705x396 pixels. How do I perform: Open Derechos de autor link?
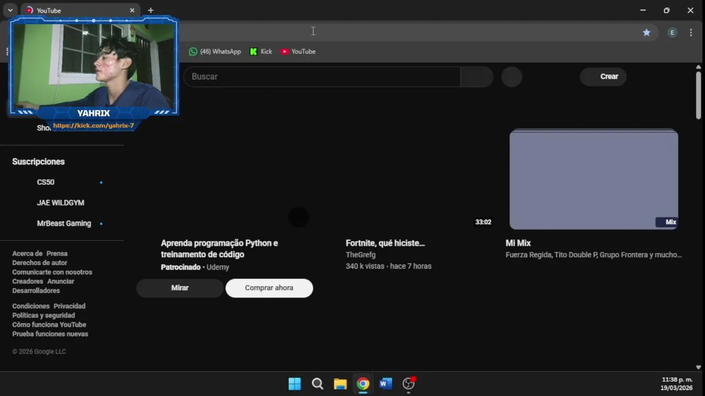pyautogui.click(x=40, y=263)
